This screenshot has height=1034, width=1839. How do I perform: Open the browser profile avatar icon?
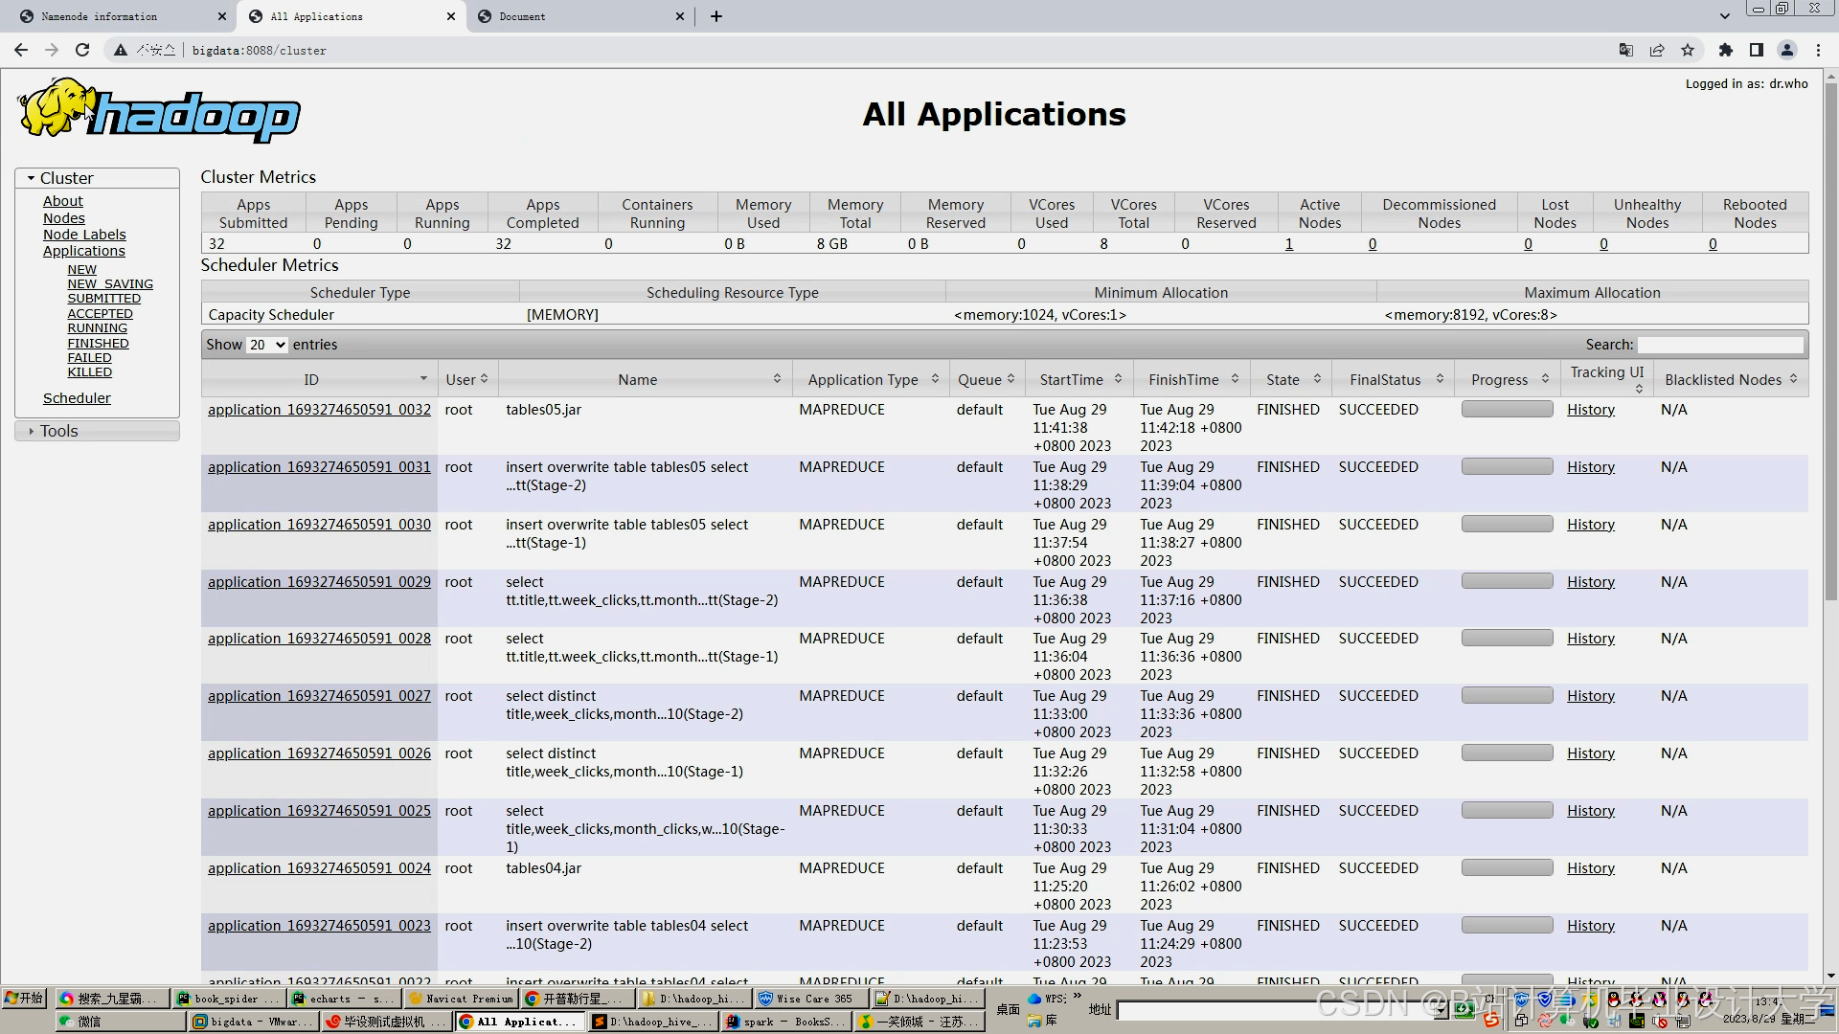(x=1787, y=50)
